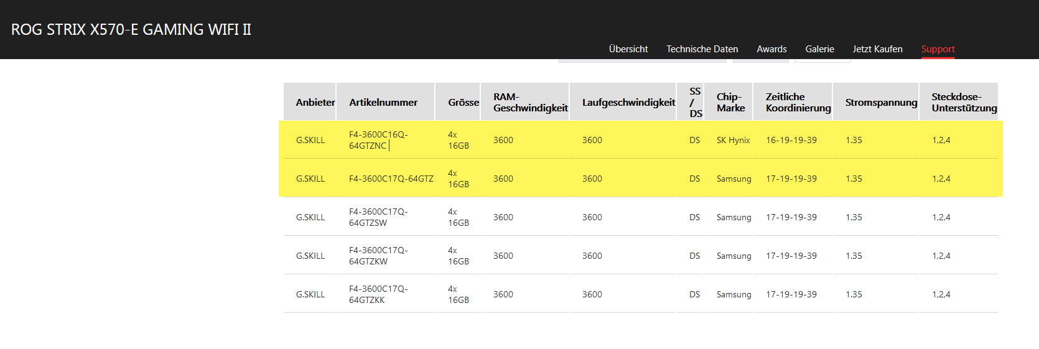The width and height of the screenshot is (1039, 349).
Task: Click G.SKILL vendor in the 64GTZNC row
Action: pyautogui.click(x=310, y=140)
